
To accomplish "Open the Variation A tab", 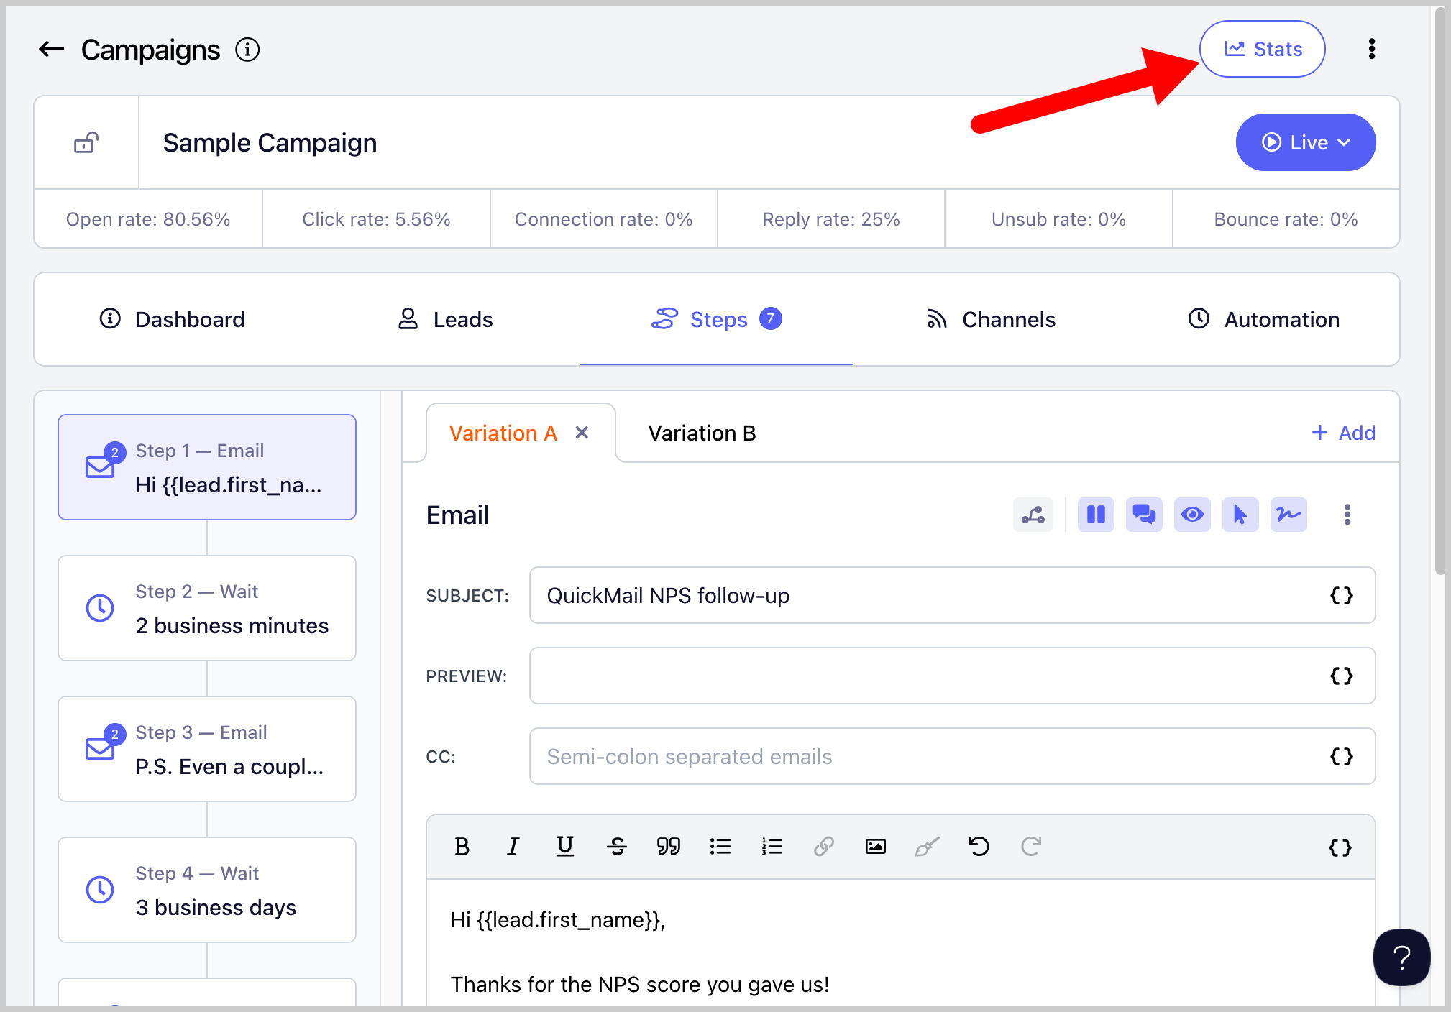I will [x=503, y=433].
